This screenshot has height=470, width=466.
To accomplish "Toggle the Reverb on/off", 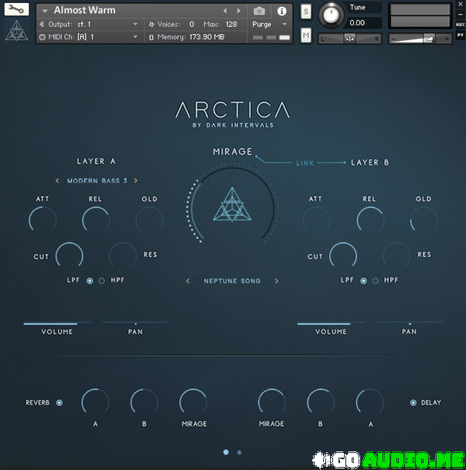I will [60, 403].
